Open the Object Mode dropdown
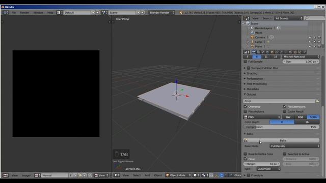 [178, 175]
